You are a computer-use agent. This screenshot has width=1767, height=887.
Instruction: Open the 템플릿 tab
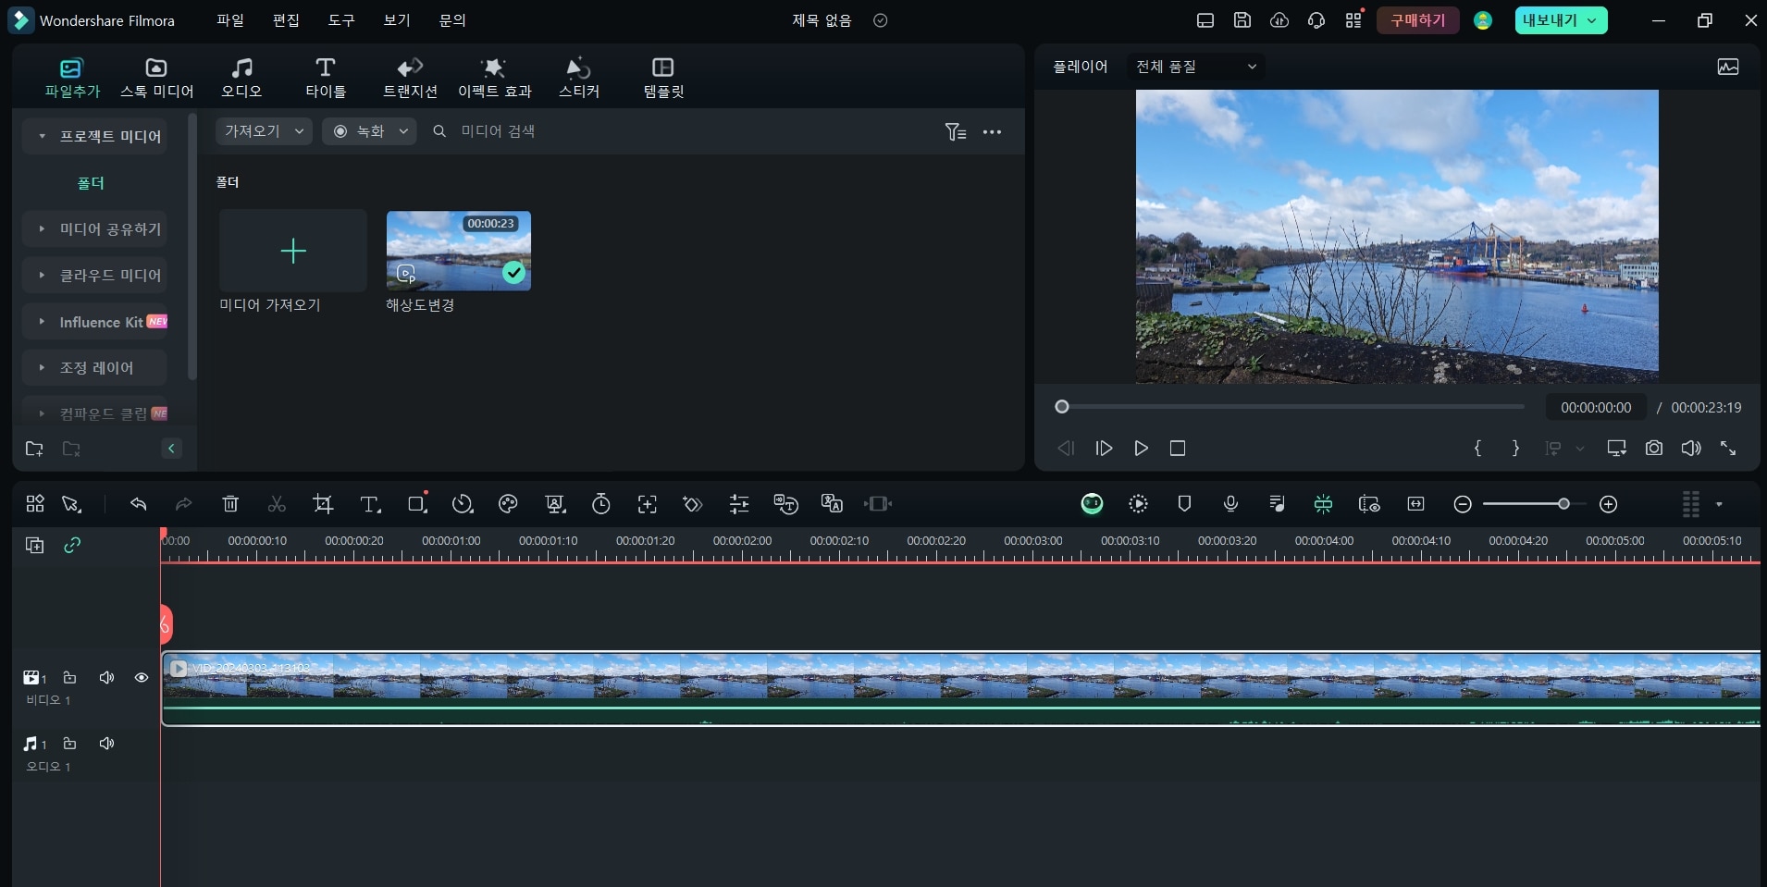point(663,78)
